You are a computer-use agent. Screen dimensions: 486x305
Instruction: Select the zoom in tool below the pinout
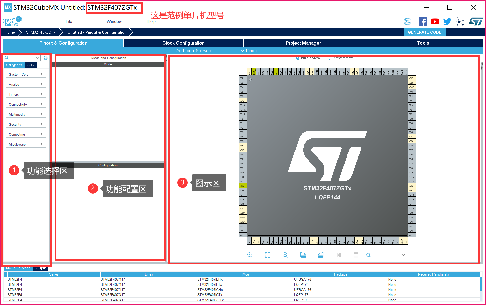click(250, 255)
